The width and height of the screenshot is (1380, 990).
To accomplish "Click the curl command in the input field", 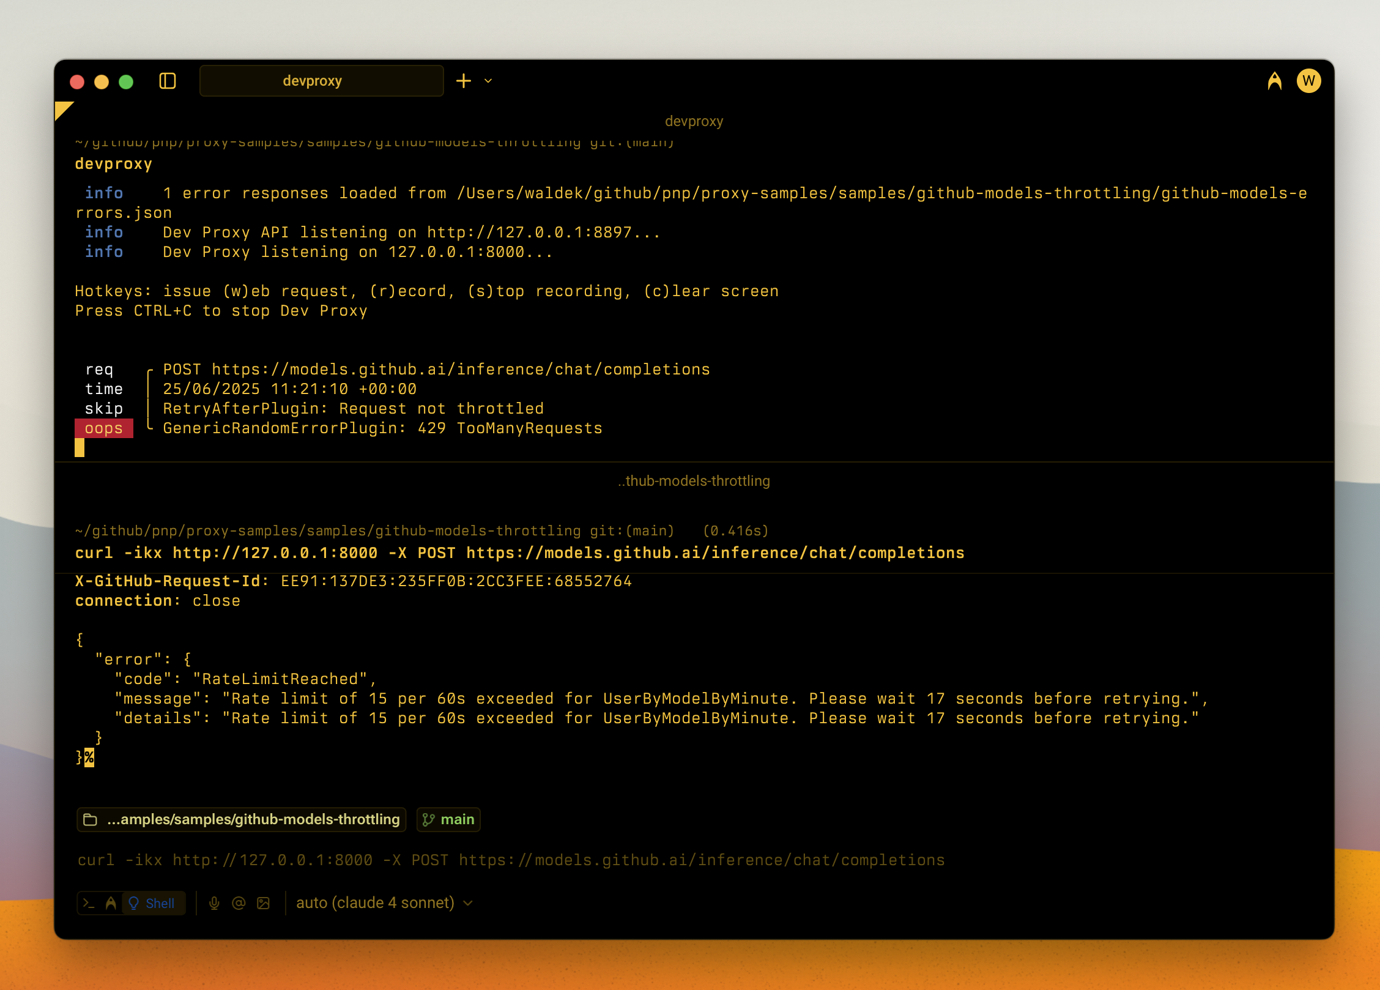I will [x=511, y=859].
